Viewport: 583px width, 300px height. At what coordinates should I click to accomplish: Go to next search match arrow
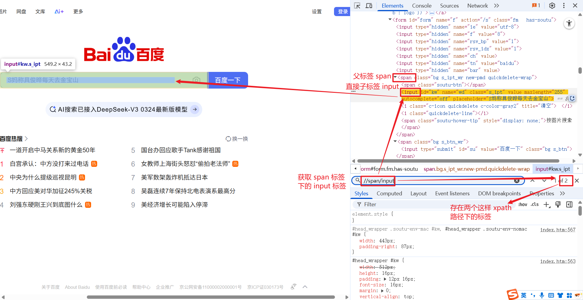click(544, 181)
